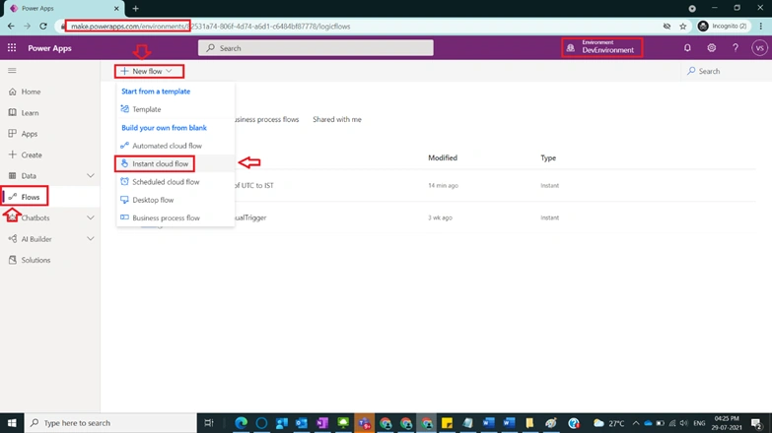
Task: Open the Windows notification center icon
Action: click(757, 423)
